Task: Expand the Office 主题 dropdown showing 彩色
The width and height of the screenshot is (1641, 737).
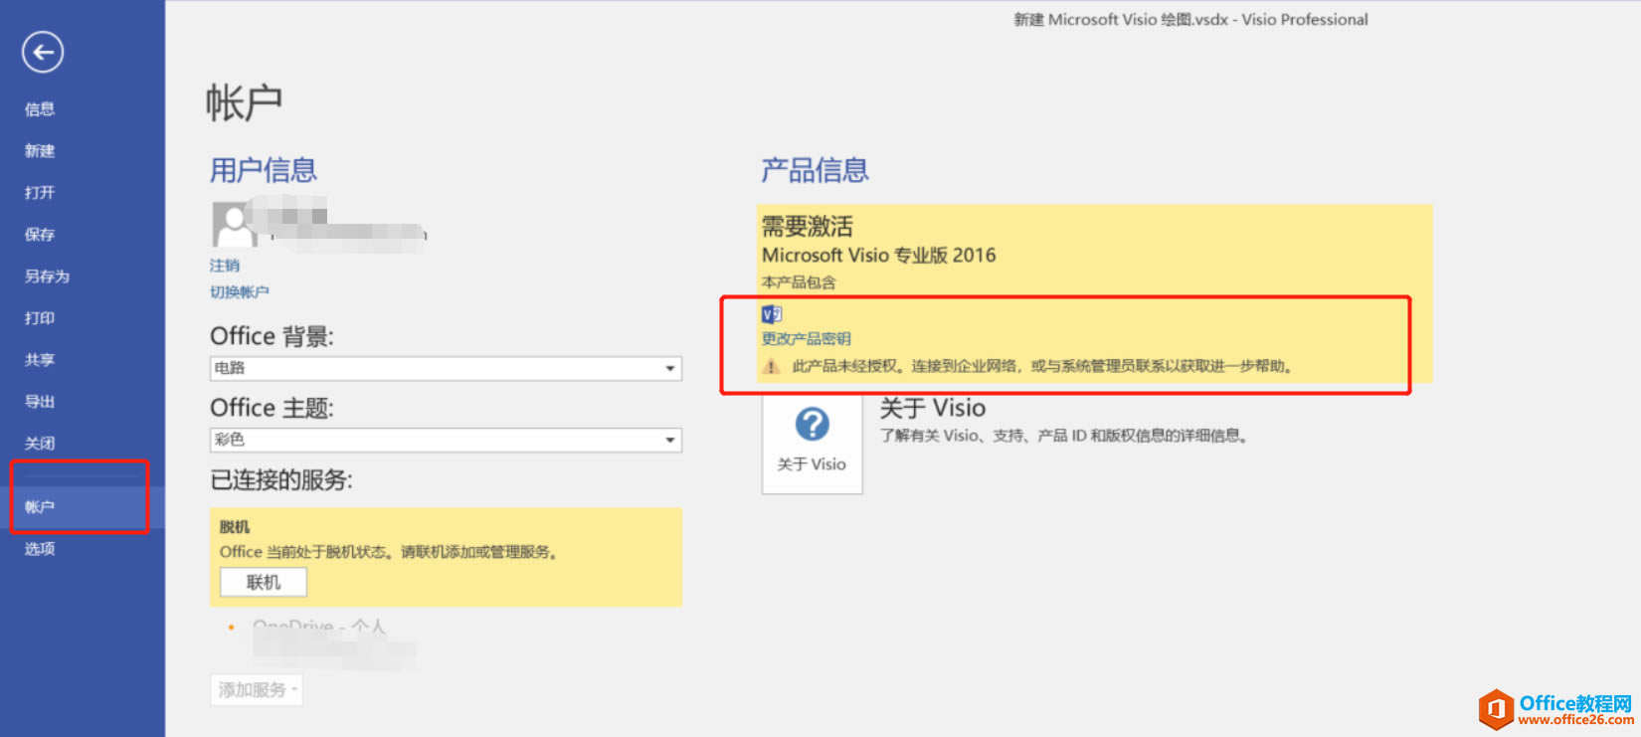Action: click(446, 440)
